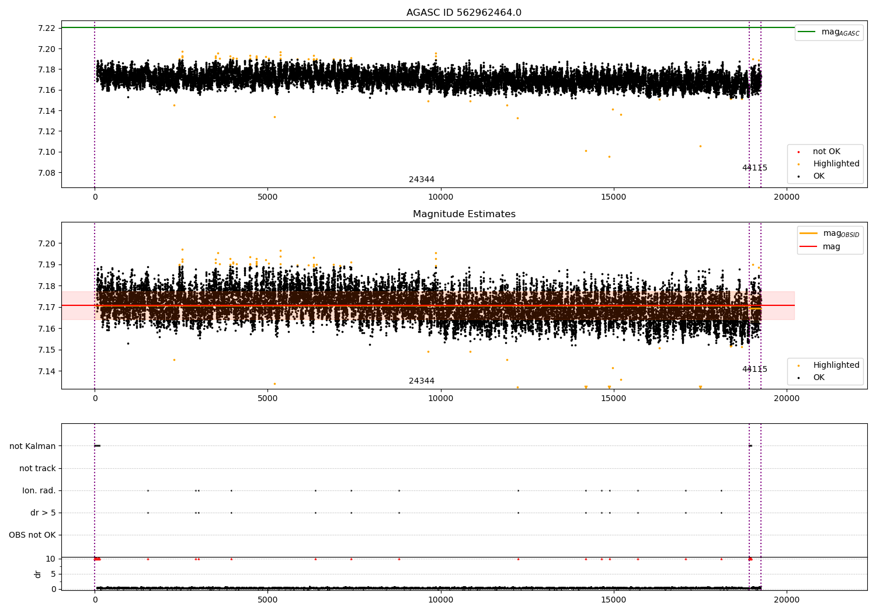Click the "not Kalman" axis label
The height and width of the screenshot is (613, 876).
click(33, 446)
